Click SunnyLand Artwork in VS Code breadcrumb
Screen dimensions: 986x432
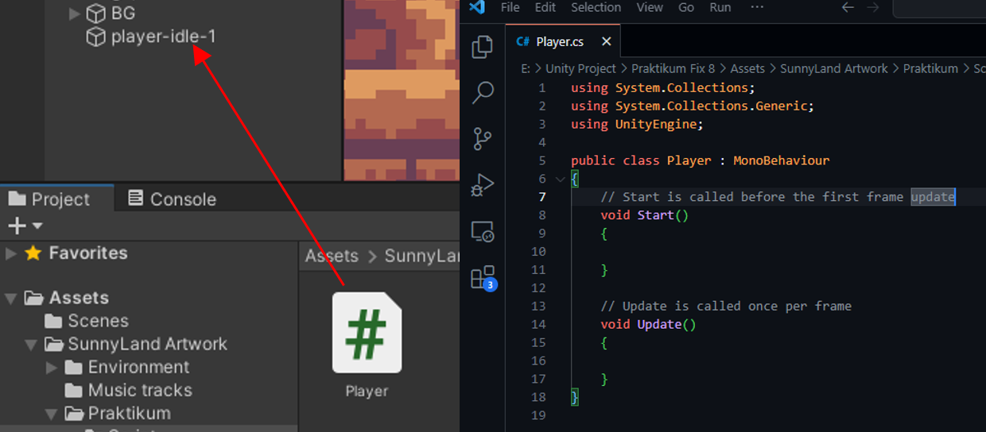[834, 68]
